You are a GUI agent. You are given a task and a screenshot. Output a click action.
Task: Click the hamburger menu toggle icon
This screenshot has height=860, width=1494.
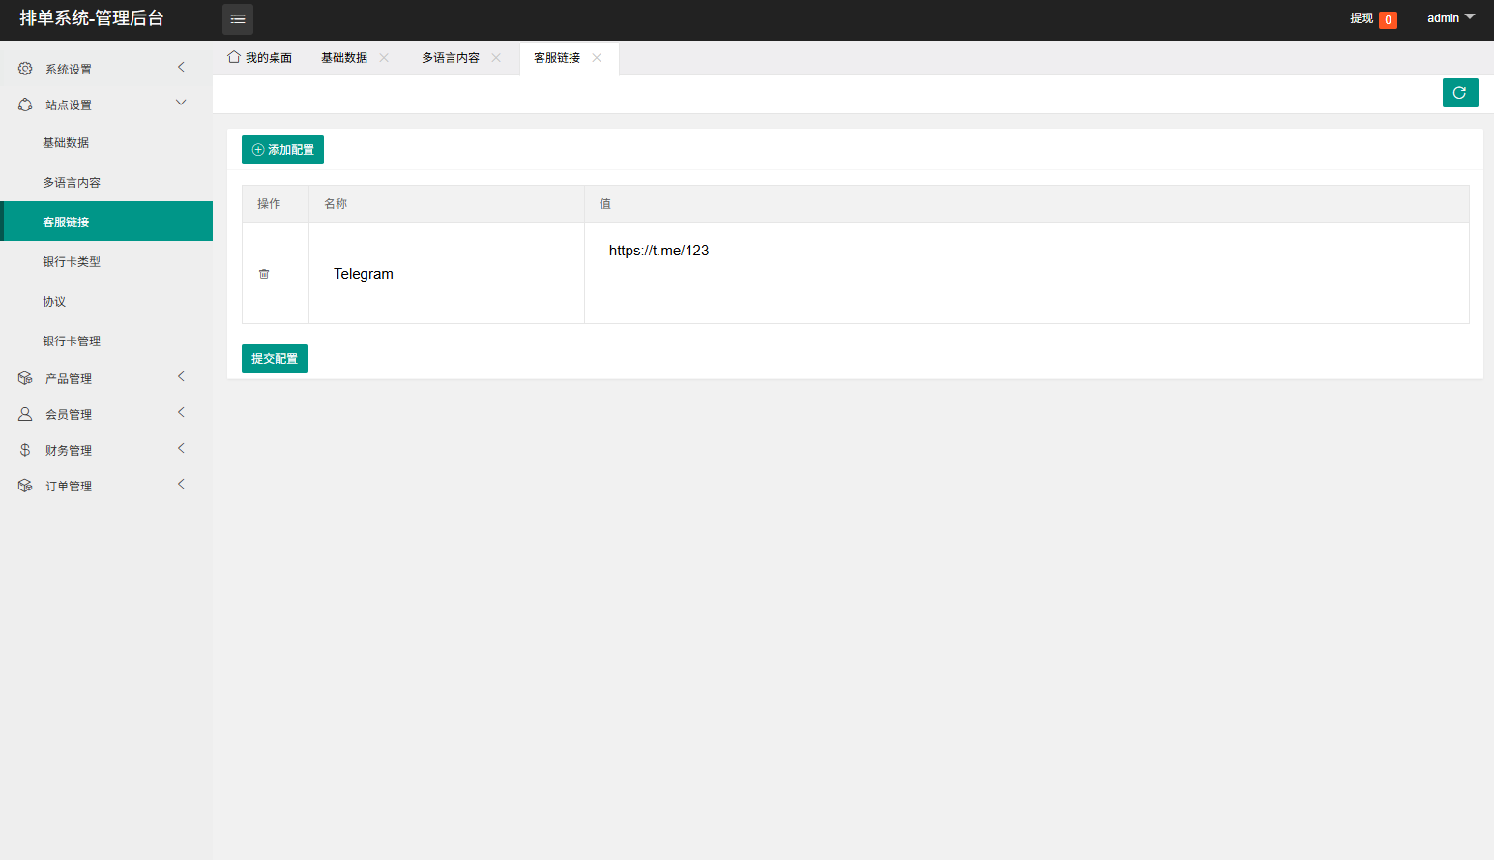[x=238, y=19]
